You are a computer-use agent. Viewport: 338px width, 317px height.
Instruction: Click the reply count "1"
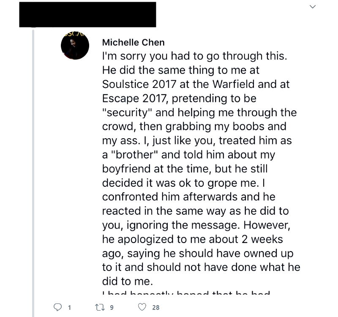70,308
